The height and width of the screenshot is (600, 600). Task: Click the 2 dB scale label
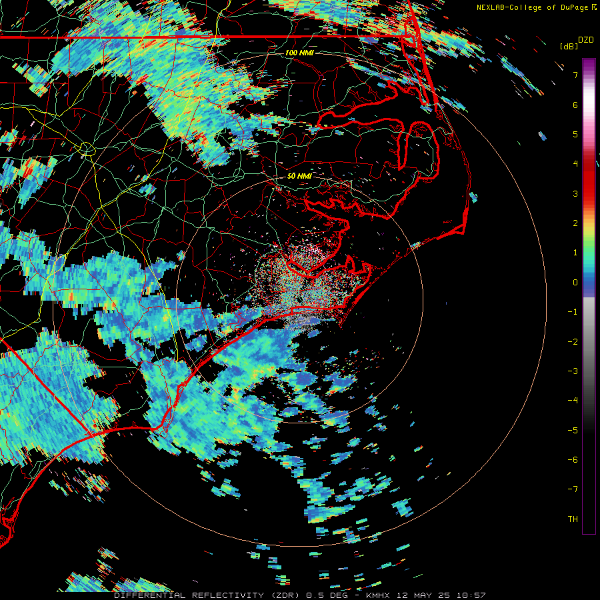pos(575,223)
